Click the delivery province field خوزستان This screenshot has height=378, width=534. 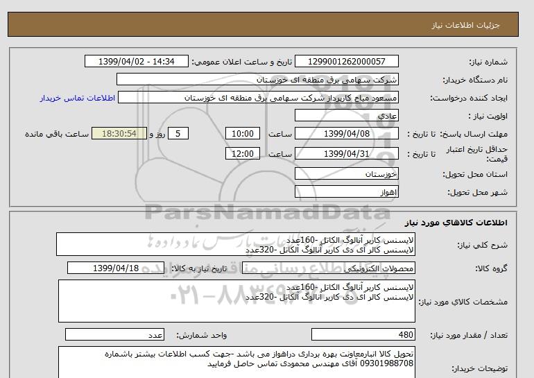pyautogui.click(x=347, y=175)
